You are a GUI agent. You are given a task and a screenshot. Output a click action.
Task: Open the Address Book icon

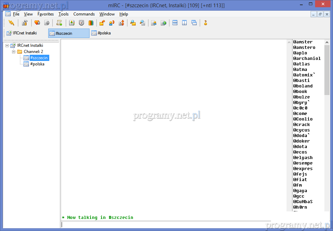coord(72,23)
